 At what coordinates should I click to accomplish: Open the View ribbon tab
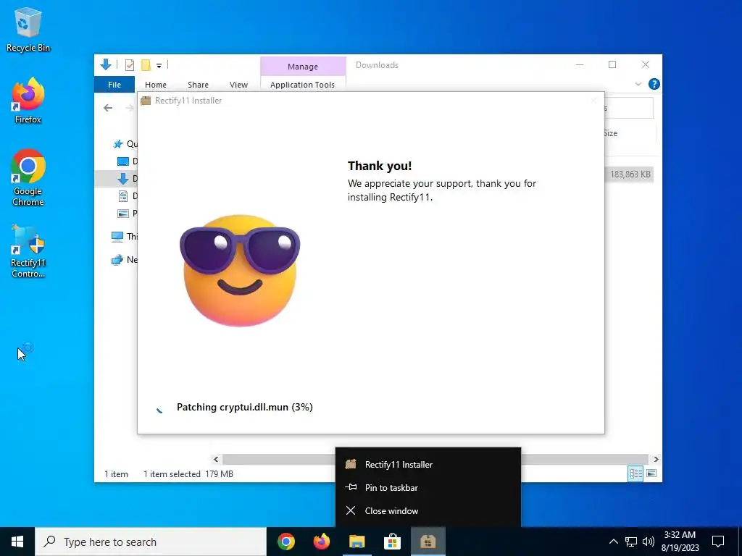tap(238, 85)
